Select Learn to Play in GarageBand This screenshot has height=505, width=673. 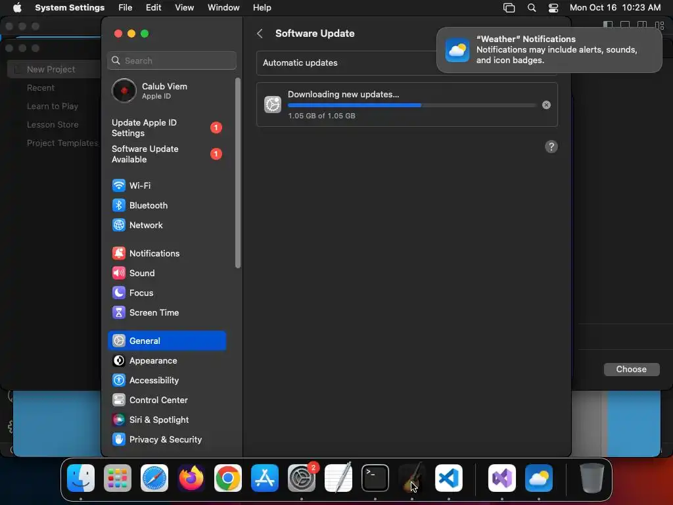pyautogui.click(x=53, y=106)
